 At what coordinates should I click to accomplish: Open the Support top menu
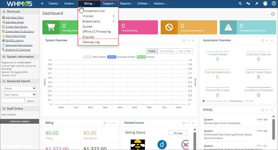pos(109,4)
